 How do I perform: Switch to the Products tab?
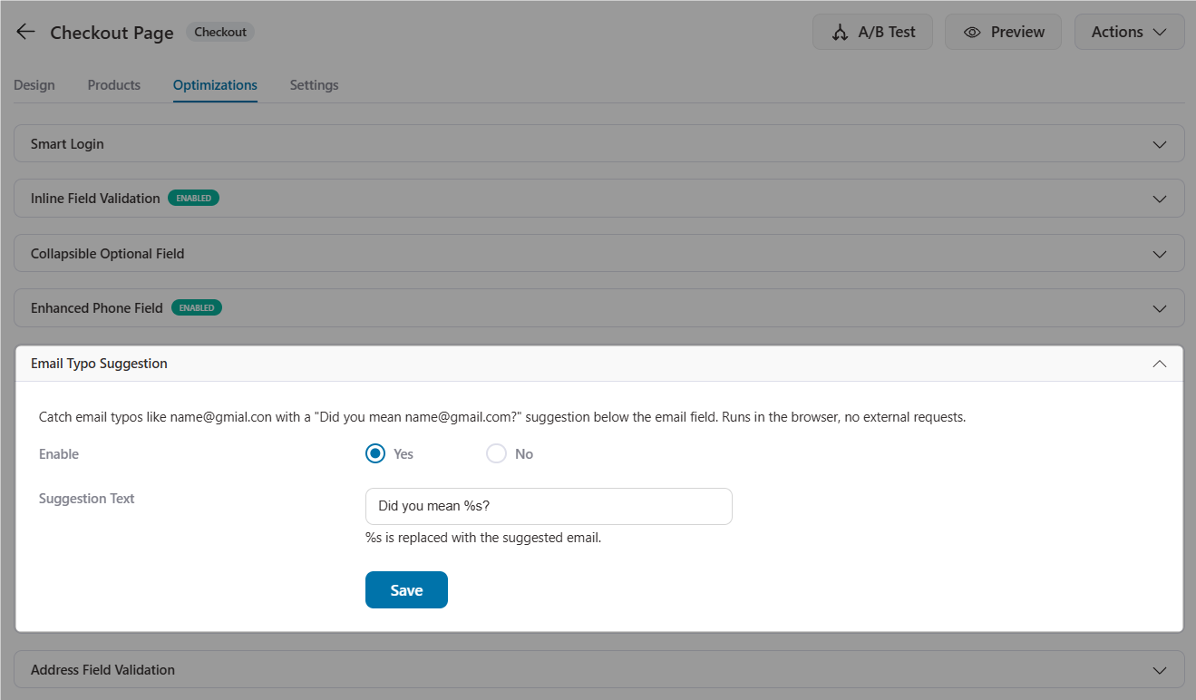coord(114,85)
